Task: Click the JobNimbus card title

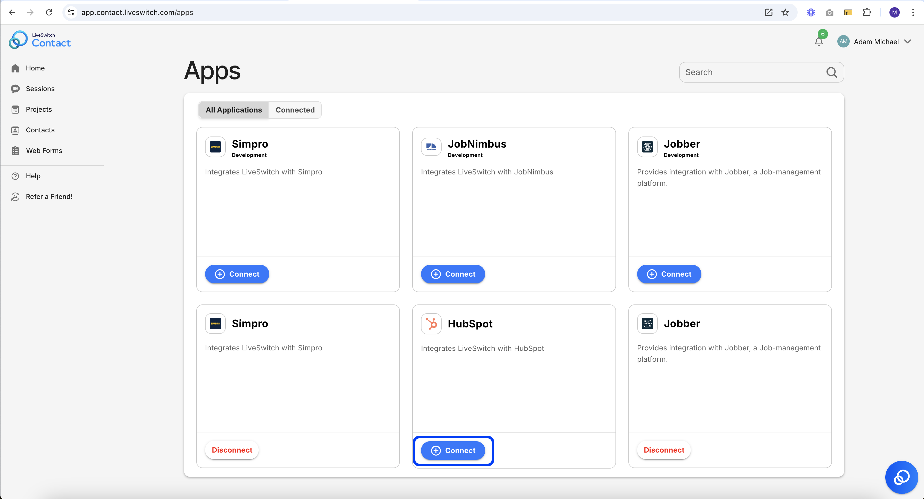Action: [x=477, y=144]
